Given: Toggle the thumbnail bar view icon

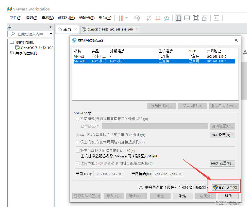Looking at the screenshot, I should (187, 18).
